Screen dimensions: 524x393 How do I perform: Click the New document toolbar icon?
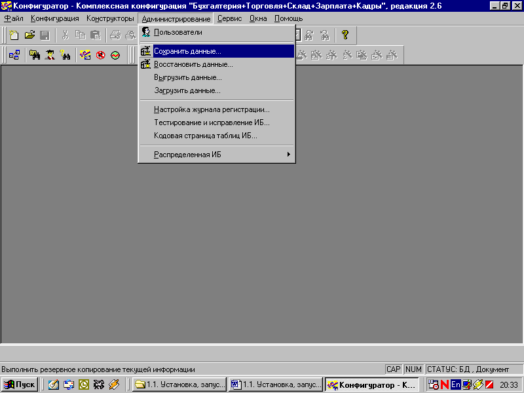[14, 35]
